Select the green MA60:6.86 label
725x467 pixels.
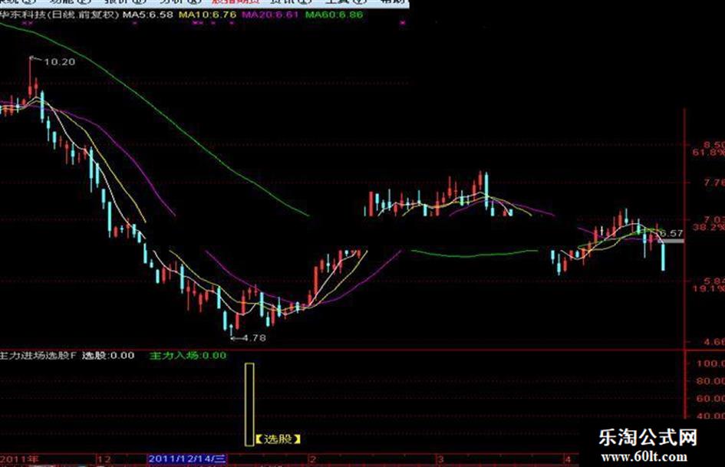coord(334,15)
